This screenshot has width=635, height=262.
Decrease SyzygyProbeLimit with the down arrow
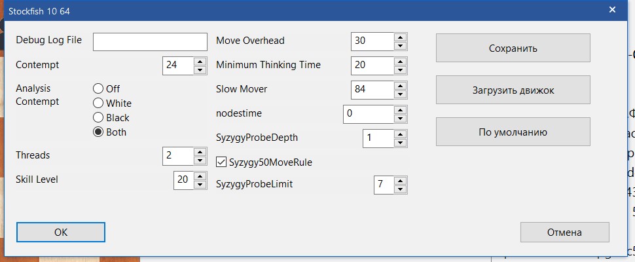[x=400, y=189]
